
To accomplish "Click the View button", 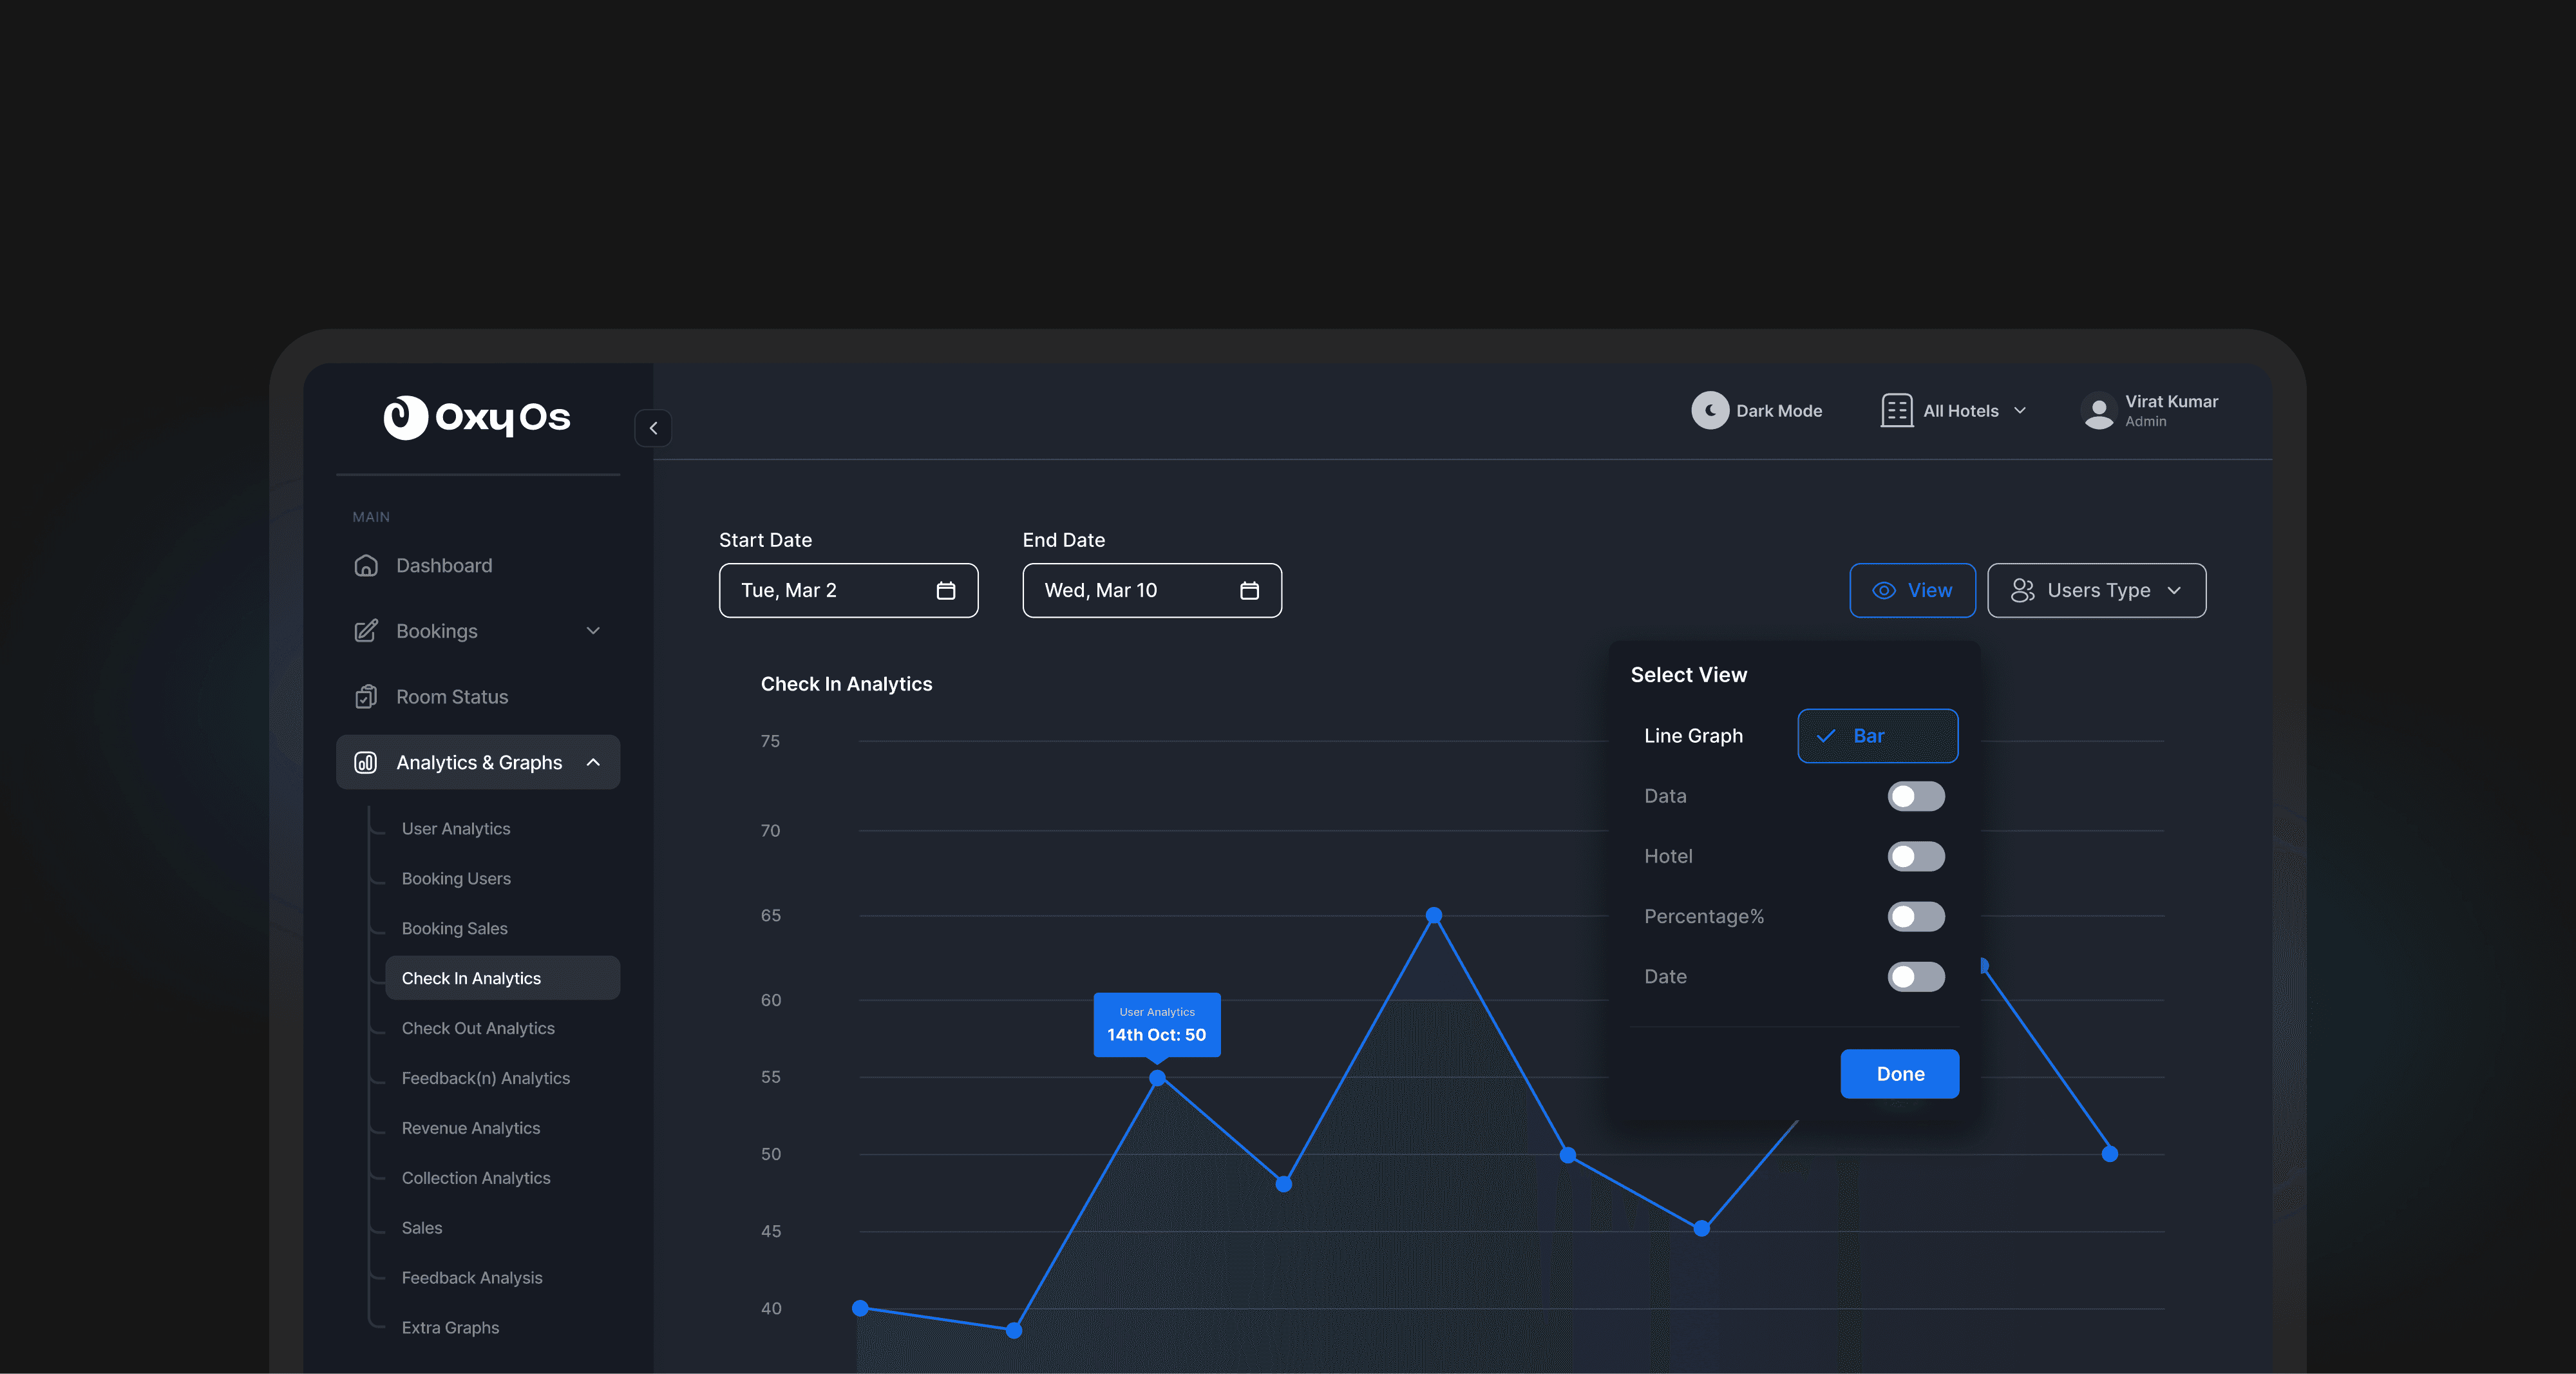I will coord(1912,591).
